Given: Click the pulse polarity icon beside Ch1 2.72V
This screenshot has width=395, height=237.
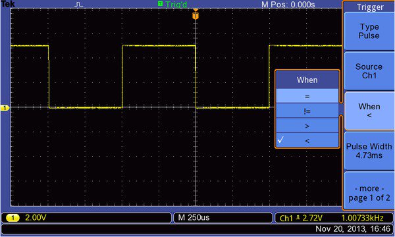Looking at the screenshot, I should point(298,217).
